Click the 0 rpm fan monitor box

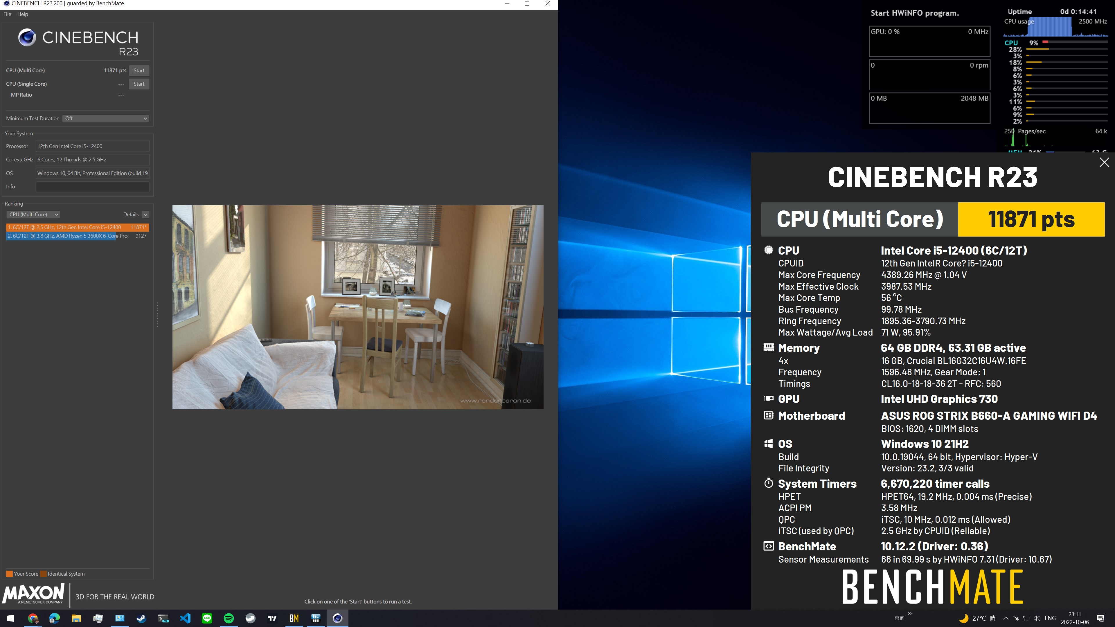pyautogui.click(x=929, y=75)
